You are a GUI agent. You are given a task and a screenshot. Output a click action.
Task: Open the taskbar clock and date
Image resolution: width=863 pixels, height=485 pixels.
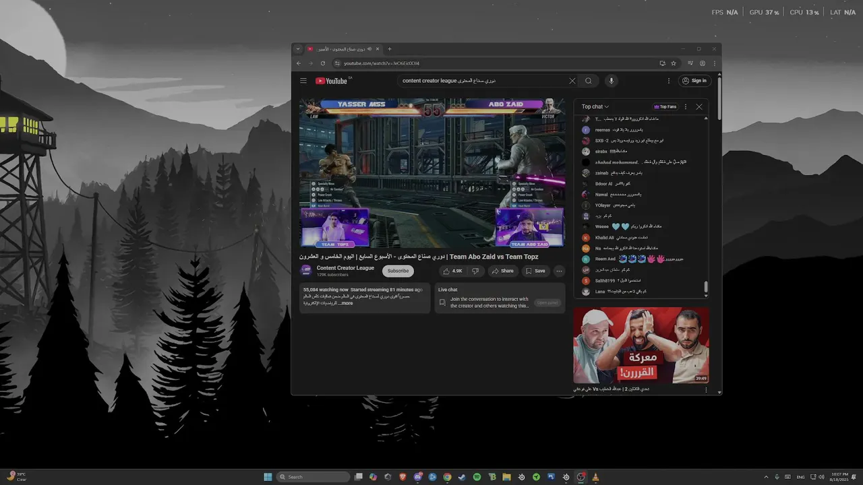pos(839,477)
